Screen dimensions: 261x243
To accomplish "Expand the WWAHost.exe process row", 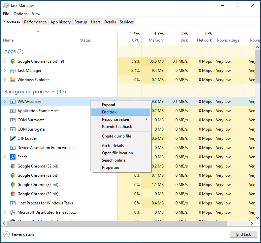I will (5, 102).
